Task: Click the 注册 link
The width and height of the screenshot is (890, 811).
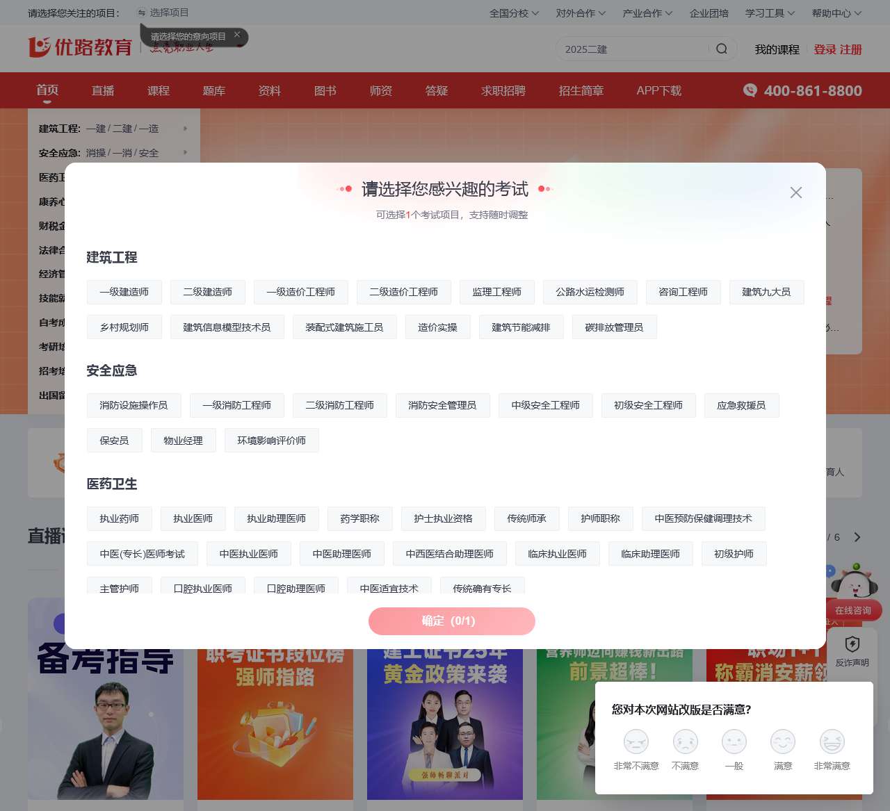Action: (x=851, y=49)
